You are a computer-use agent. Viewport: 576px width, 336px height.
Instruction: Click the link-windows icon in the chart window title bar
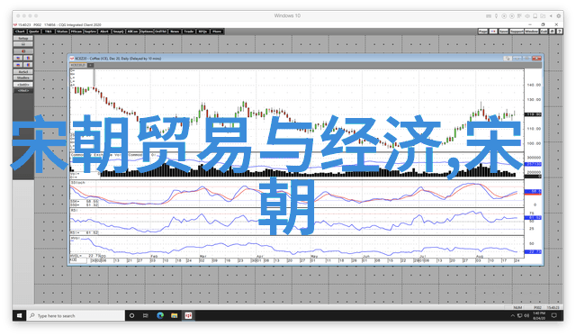tap(508, 59)
